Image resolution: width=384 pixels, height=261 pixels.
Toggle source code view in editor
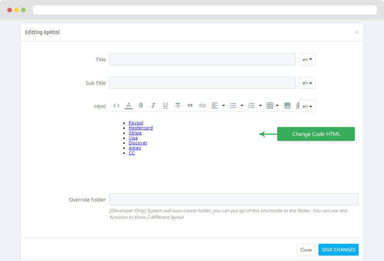click(116, 106)
